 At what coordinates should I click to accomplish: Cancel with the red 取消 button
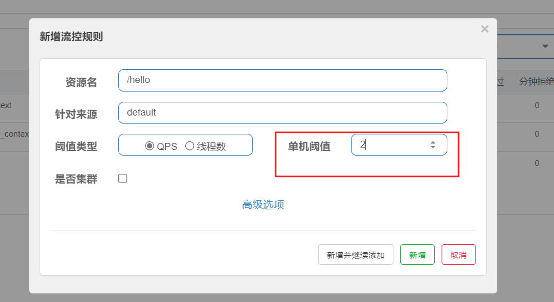(458, 255)
